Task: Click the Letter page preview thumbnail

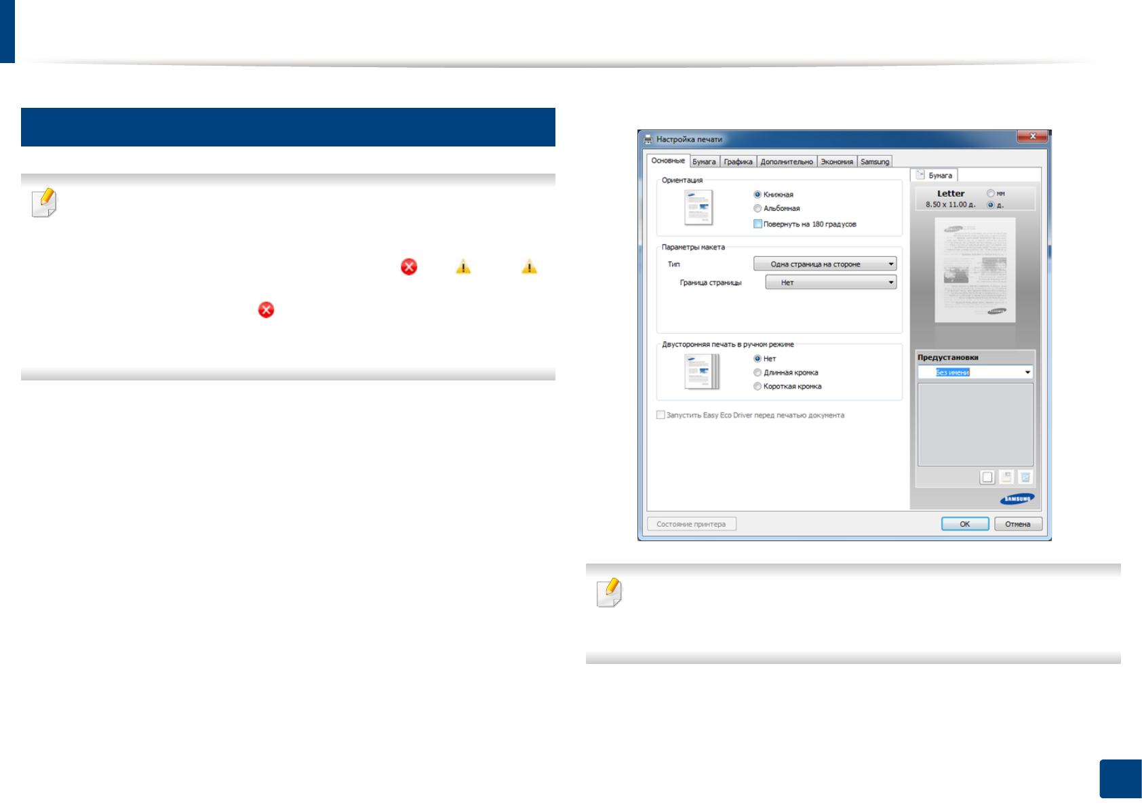Action: click(x=975, y=270)
